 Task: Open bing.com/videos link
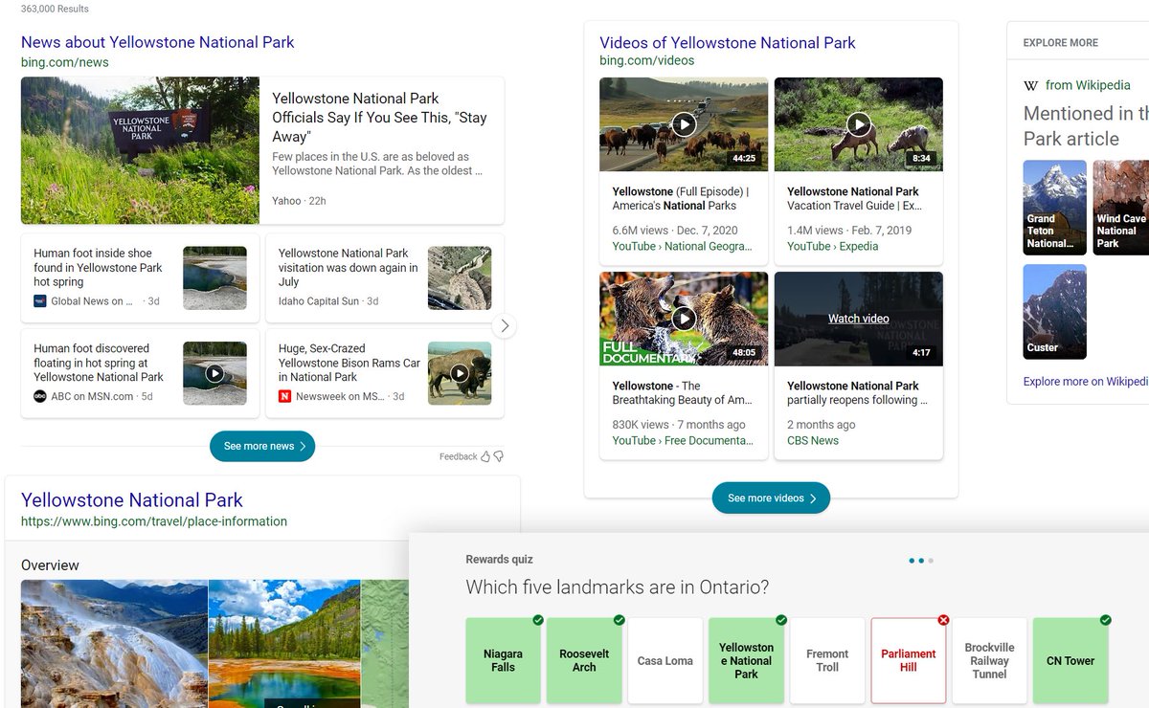[647, 60]
